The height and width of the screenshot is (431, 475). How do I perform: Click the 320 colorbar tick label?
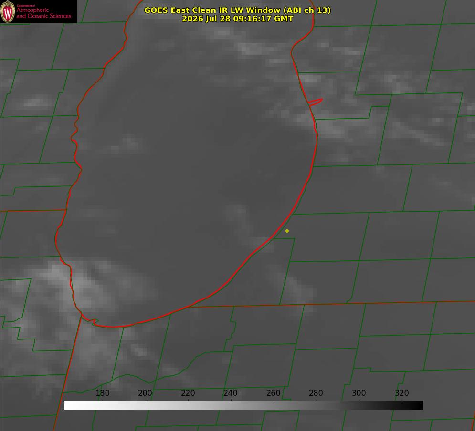401,393
